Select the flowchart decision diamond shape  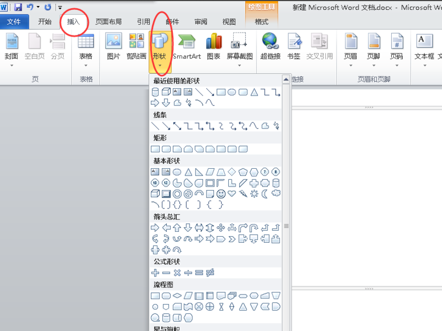177,296
